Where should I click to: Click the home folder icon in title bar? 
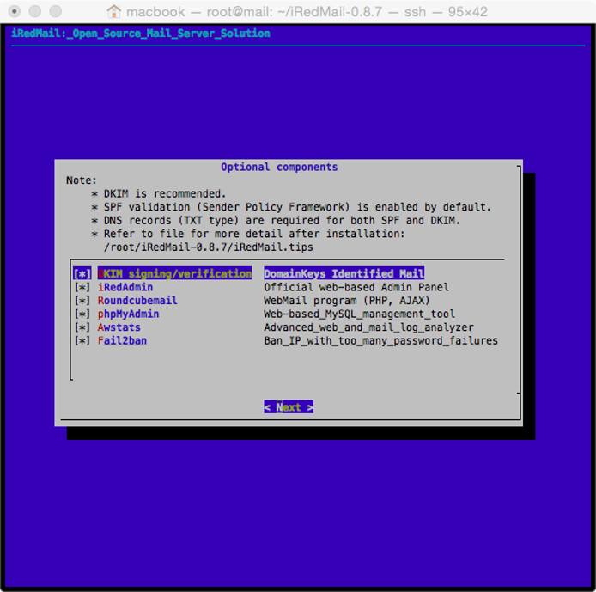pyautogui.click(x=113, y=11)
